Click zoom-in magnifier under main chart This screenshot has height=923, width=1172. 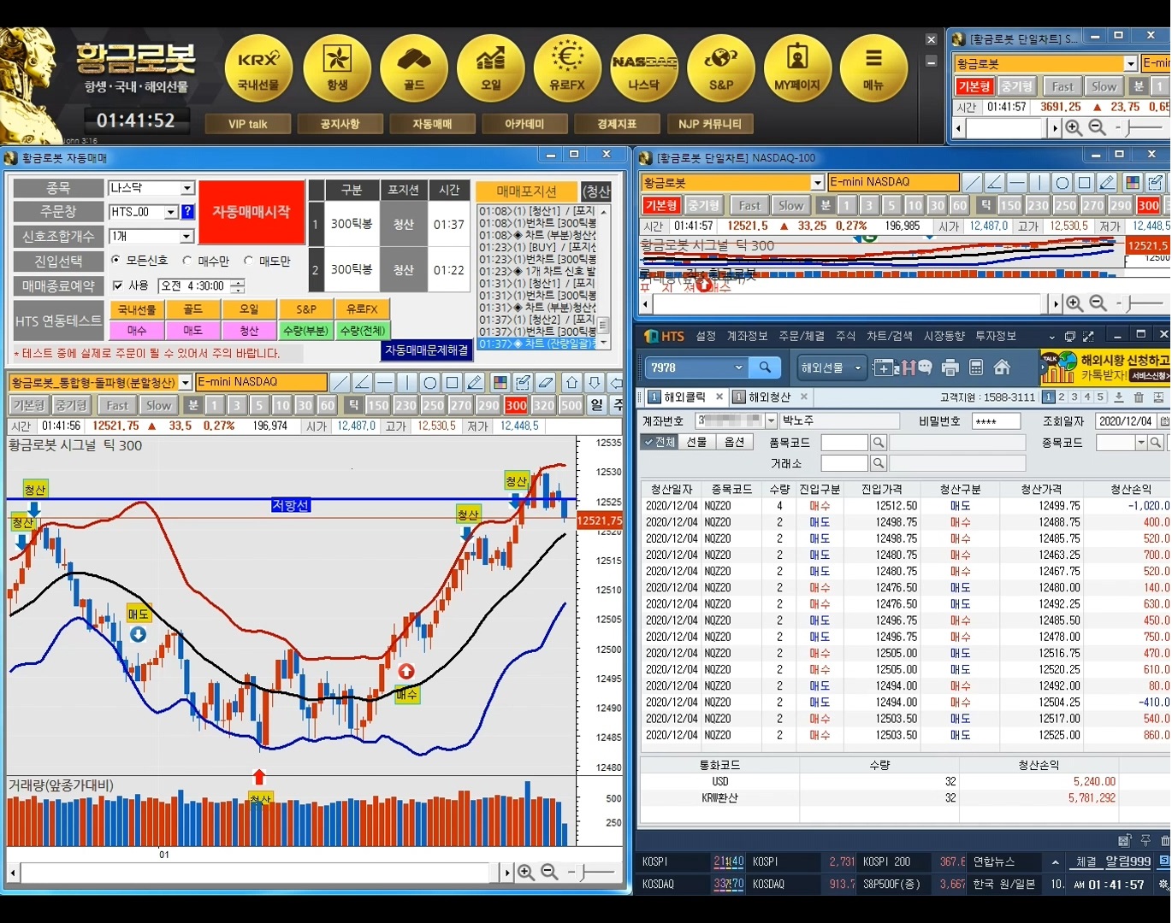coord(526,872)
